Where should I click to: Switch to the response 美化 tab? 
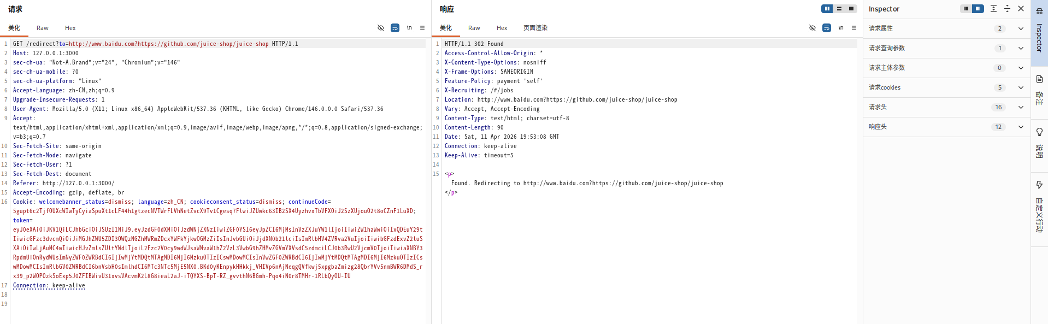pos(446,28)
